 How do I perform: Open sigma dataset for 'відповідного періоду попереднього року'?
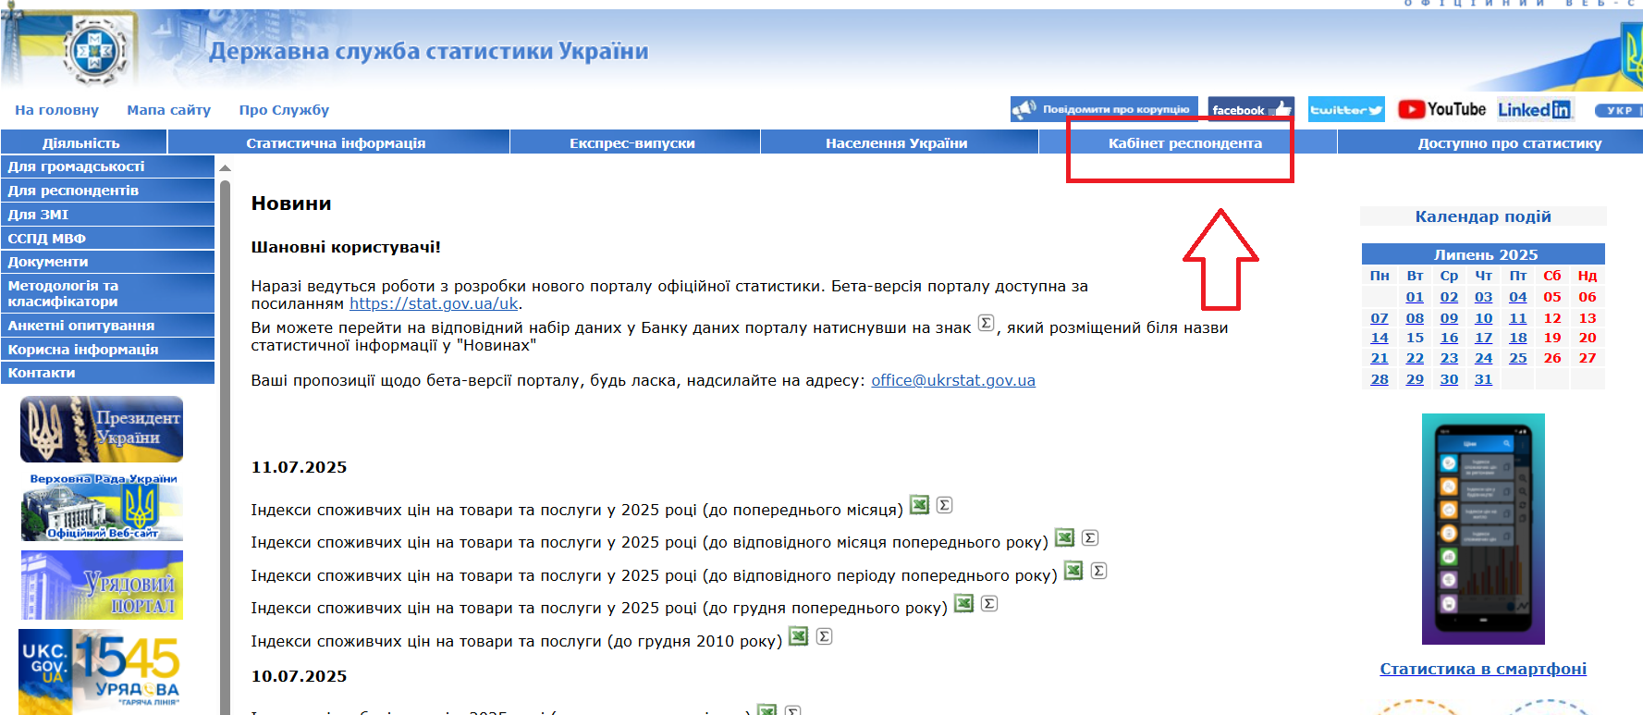coord(1098,571)
